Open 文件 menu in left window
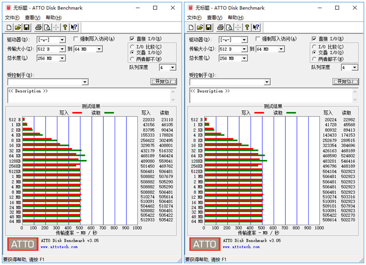Screen dimensions: 366x265 (12, 17)
